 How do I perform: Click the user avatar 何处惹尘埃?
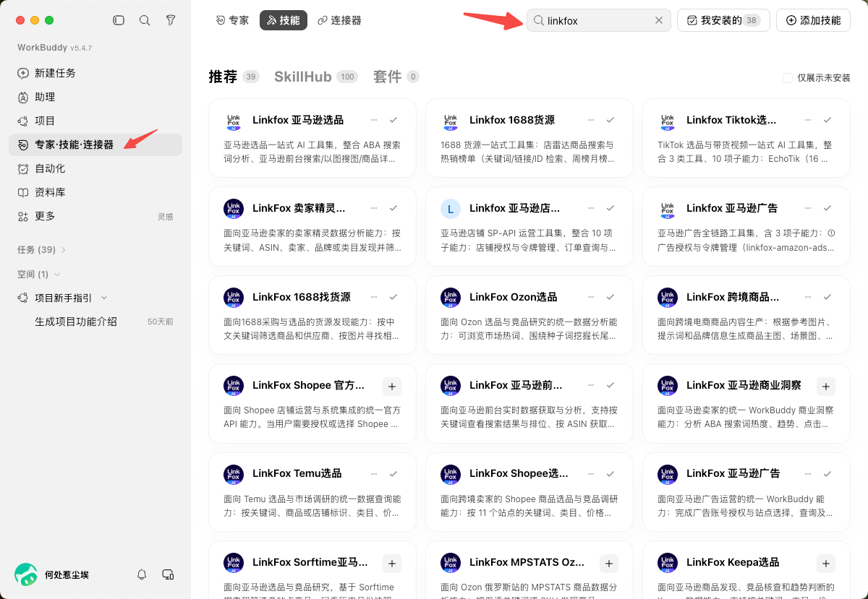[26, 574]
